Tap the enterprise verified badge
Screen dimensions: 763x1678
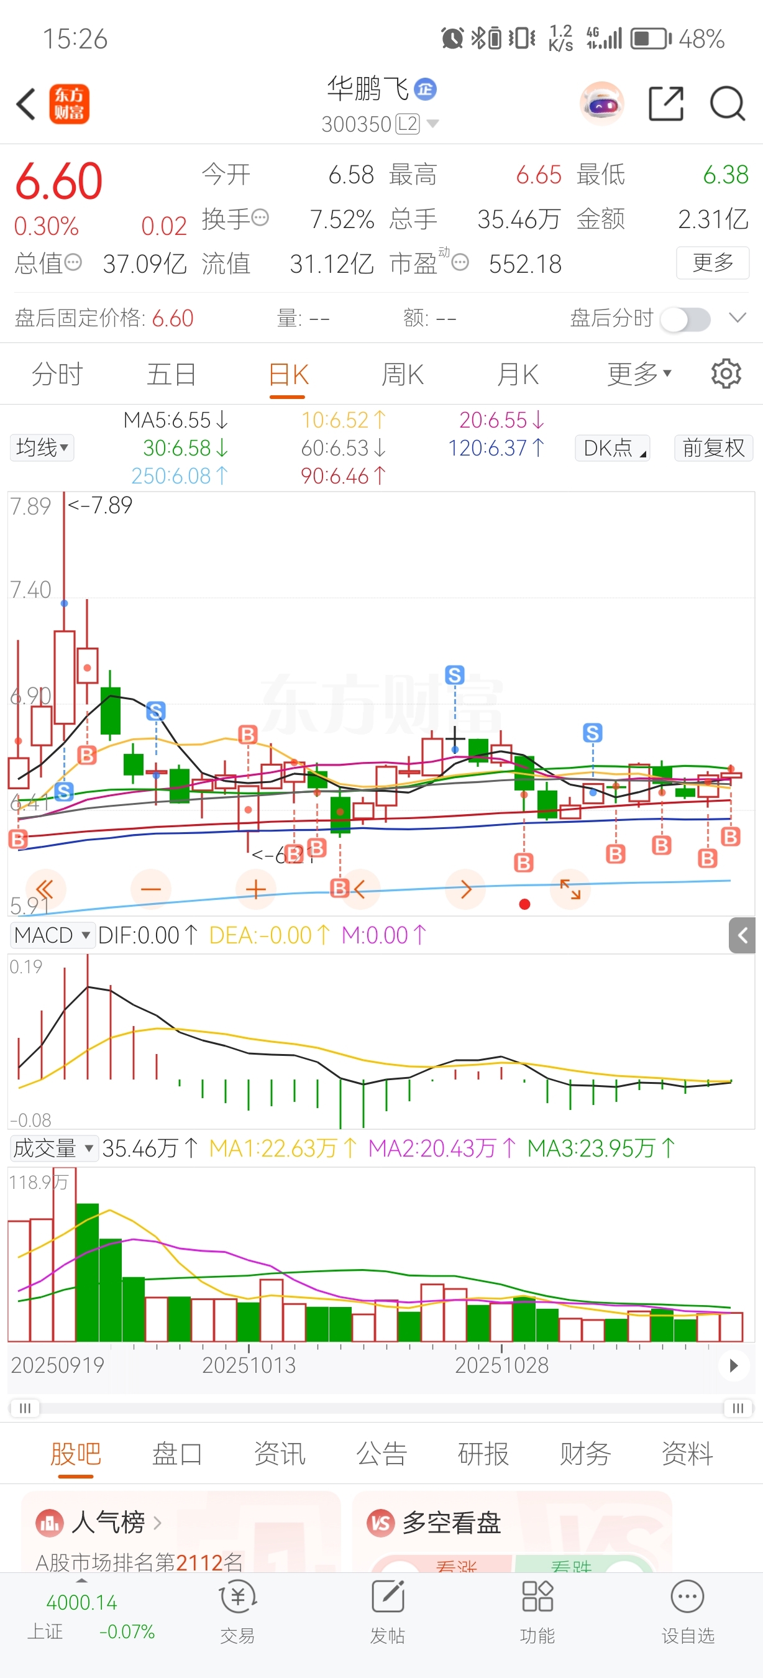click(426, 89)
